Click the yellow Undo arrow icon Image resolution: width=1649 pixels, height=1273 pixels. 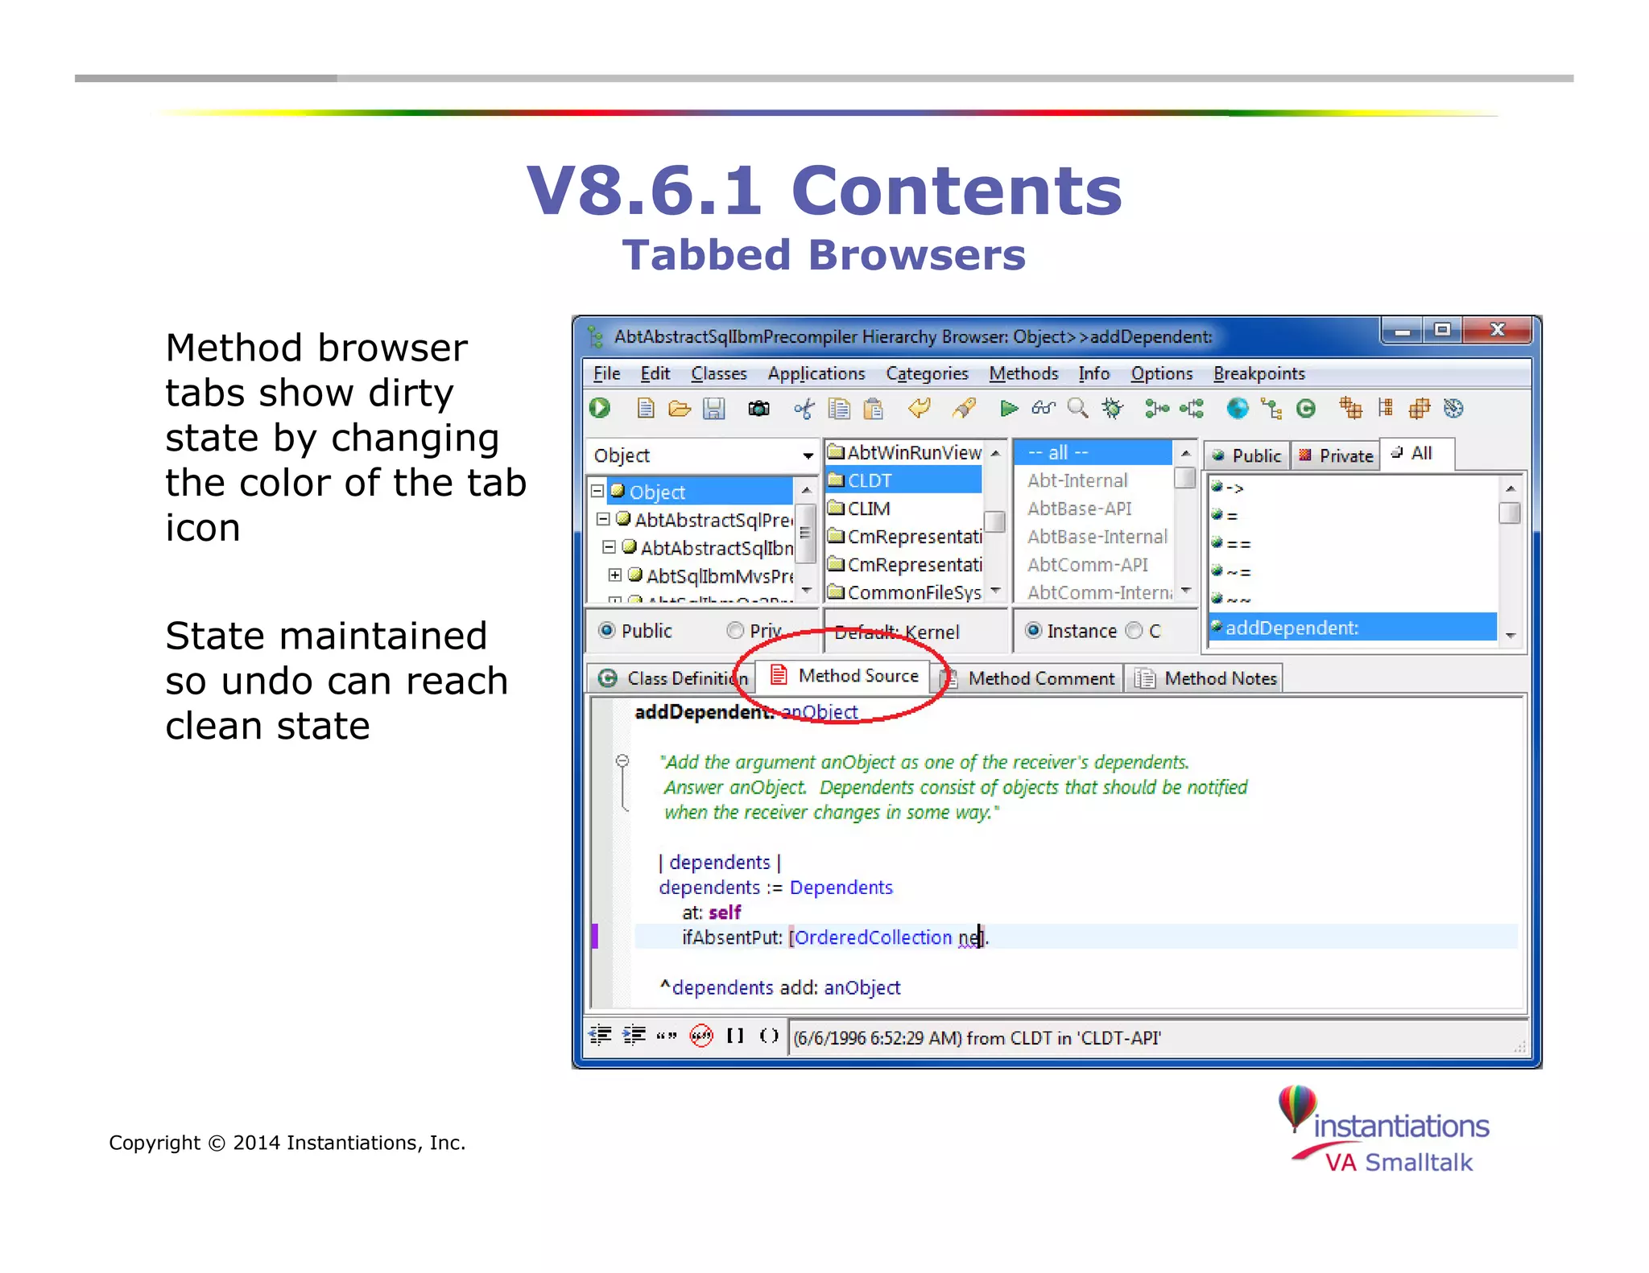[x=919, y=409]
